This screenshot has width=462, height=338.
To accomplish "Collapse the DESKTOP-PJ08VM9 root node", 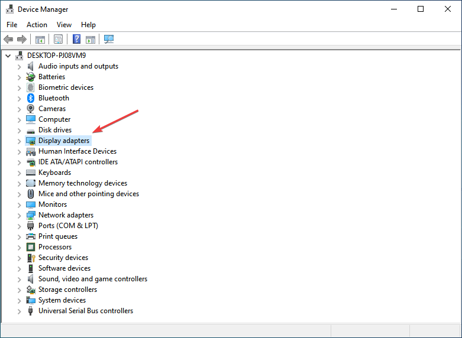I will (x=8, y=56).
